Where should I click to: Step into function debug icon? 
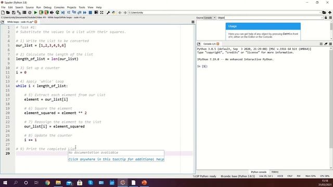tap(74, 12)
